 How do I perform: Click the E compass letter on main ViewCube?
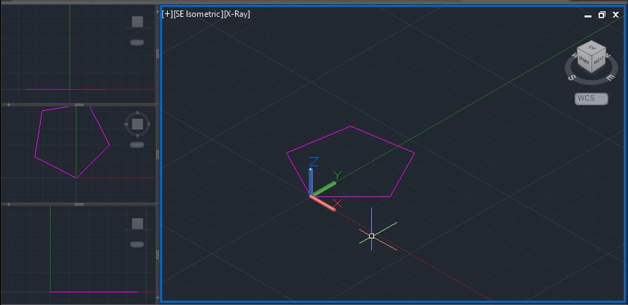point(610,78)
